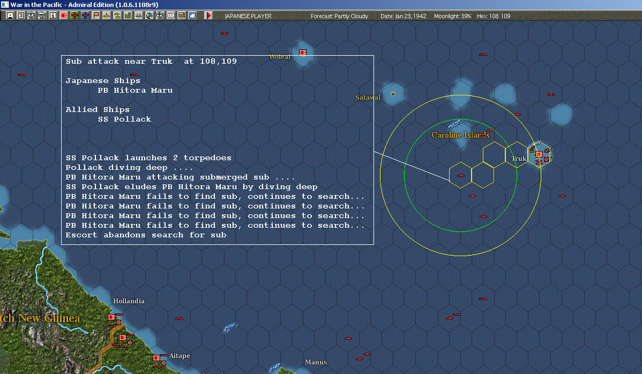Click the double yellow ships toolbar icon
Viewport: 642px width, 374px height.
(x=117, y=16)
